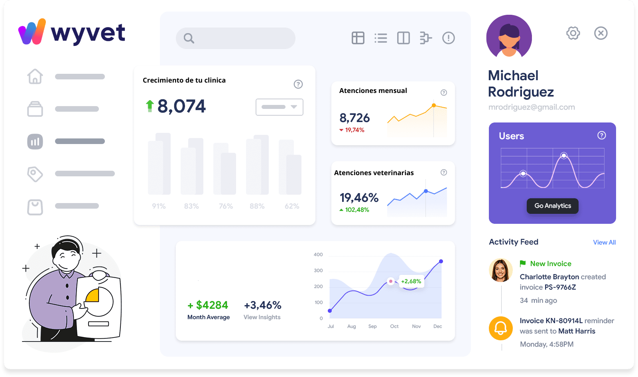Click the New Invoice heading

pyautogui.click(x=551, y=264)
